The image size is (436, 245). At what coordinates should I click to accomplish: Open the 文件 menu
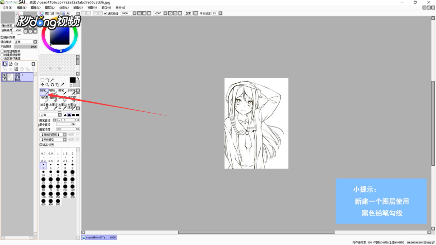coord(7,7)
